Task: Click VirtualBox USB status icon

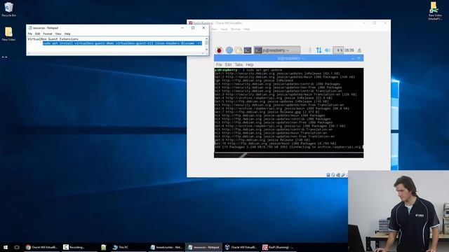Action: coord(343,175)
